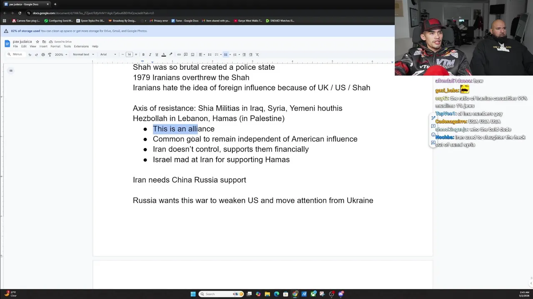Insert a link with the link icon
This screenshot has height=299, width=533.
[x=179, y=54]
